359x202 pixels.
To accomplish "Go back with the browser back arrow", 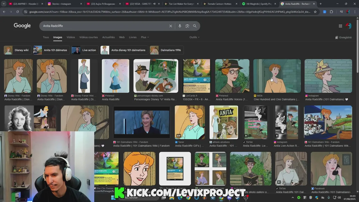I will pos(4,12).
